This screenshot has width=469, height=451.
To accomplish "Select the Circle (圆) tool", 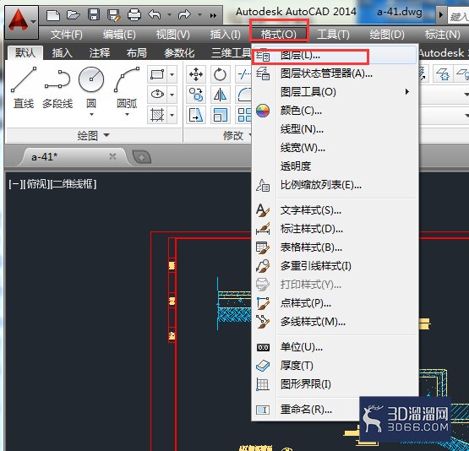I will tap(91, 88).
